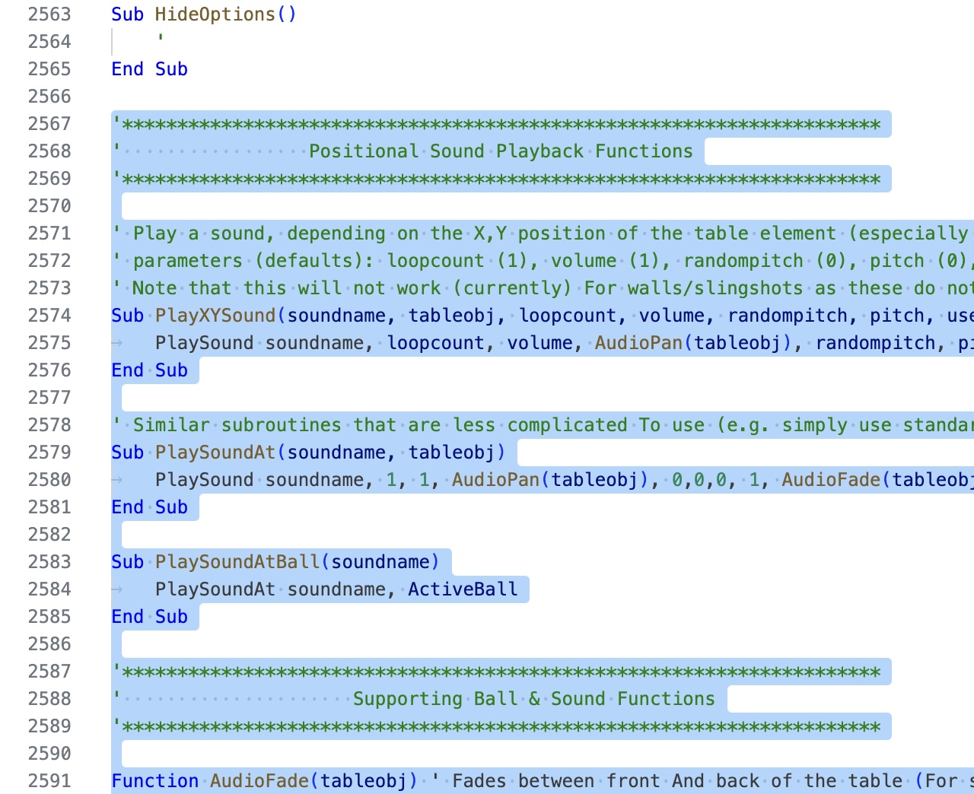Viewport: 974px width, 794px height.
Task: Click ActiveBall on line 2584
Action: tap(463, 589)
